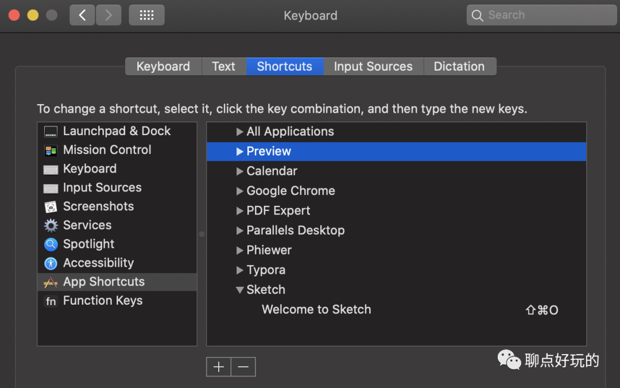The height and width of the screenshot is (388, 620).
Task: Select Function Keys in sidebar
Action: pos(117,301)
